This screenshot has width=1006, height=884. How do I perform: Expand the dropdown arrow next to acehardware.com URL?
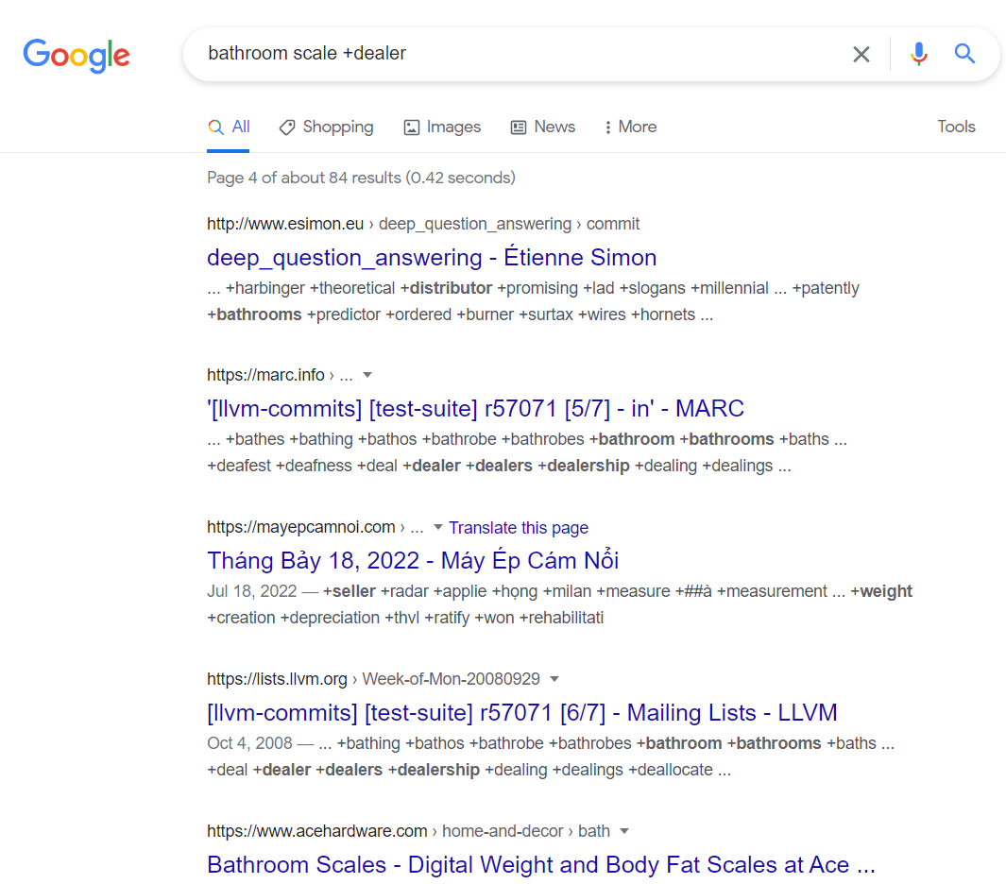click(x=623, y=831)
